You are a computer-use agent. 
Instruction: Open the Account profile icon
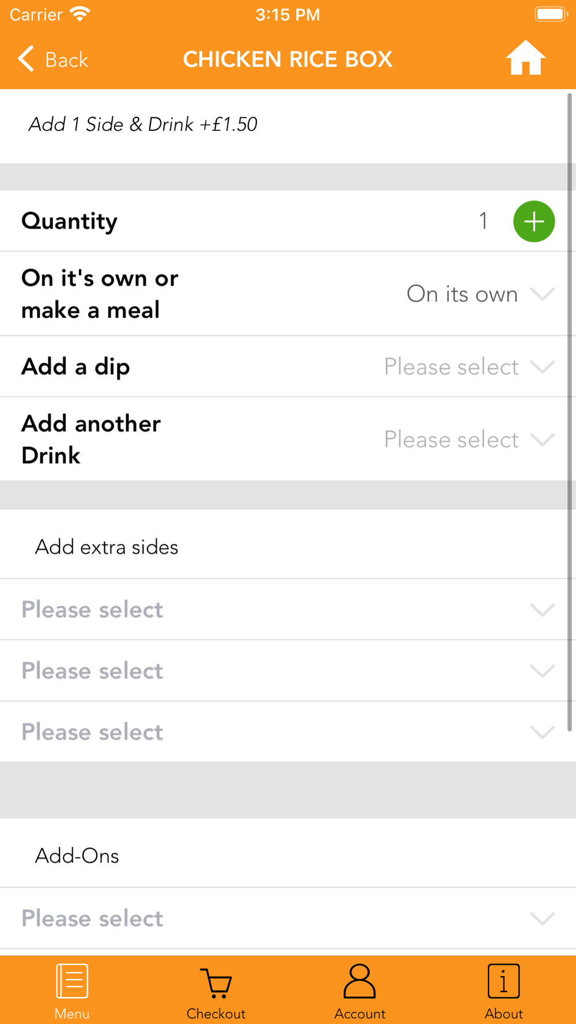point(360,981)
